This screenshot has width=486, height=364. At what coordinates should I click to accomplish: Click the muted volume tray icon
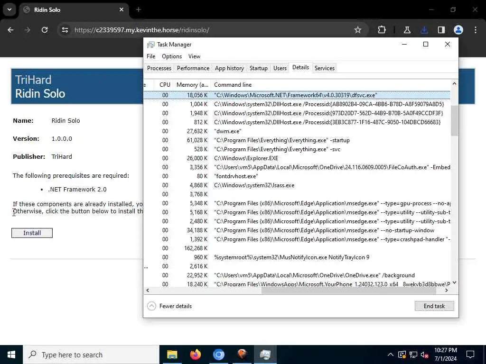(x=425, y=355)
